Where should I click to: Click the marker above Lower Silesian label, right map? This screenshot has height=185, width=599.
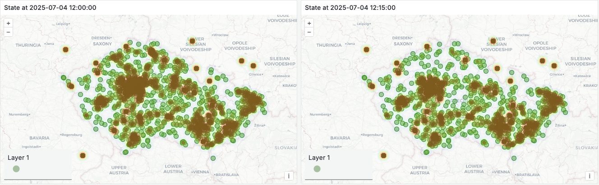pyautogui.click(x=493, y=41)
